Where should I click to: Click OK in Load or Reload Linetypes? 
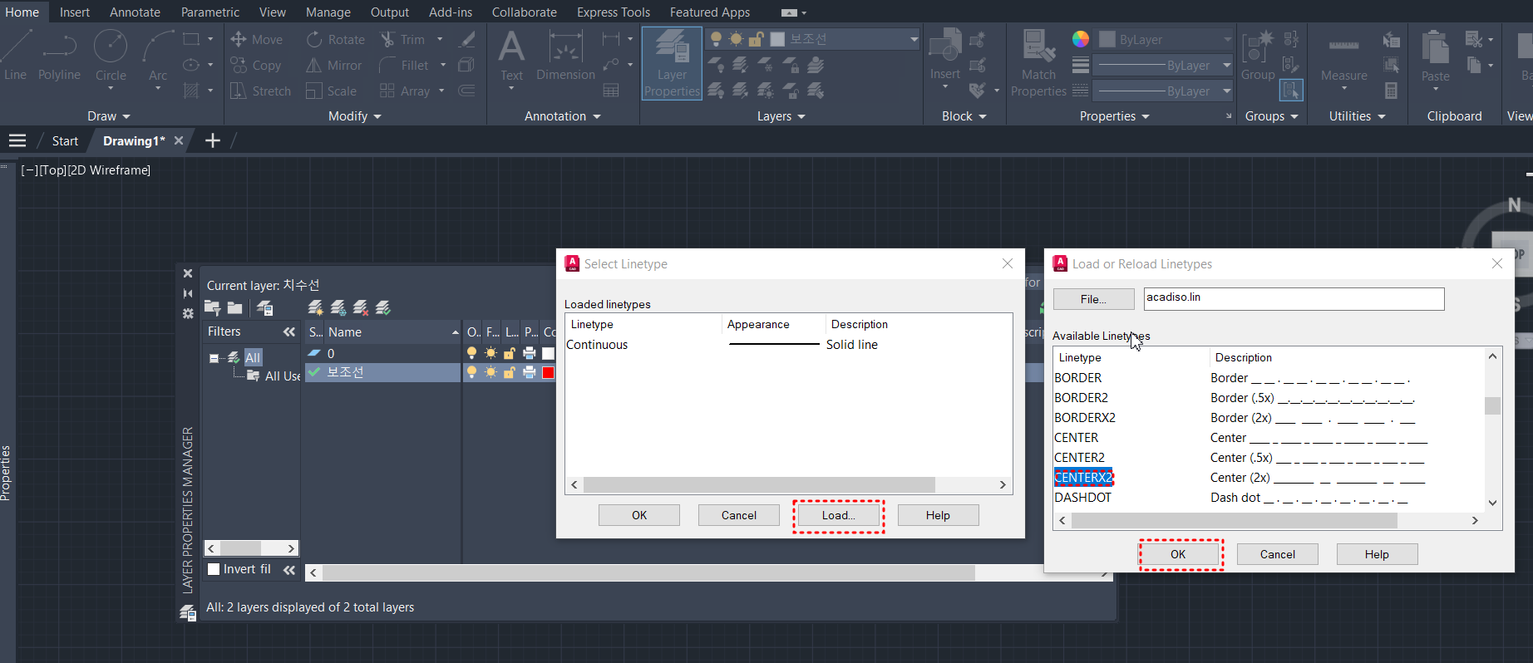(1178, 554)
